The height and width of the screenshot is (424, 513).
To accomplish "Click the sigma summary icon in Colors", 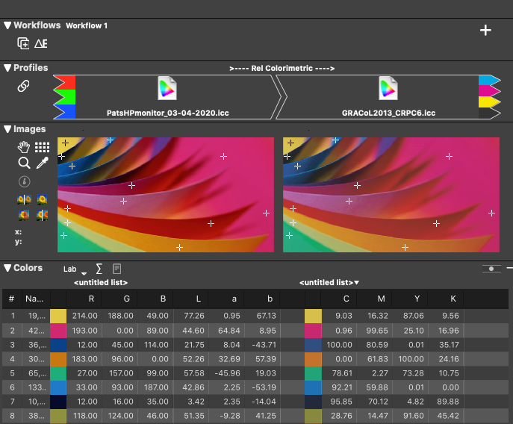I will point(99,269).
